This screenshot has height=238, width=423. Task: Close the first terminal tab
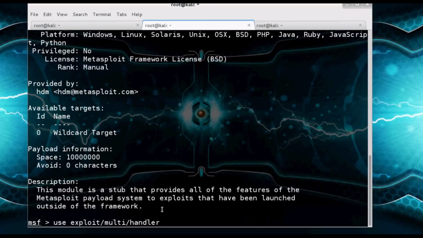pyautogui.click(x=137, y=25)
